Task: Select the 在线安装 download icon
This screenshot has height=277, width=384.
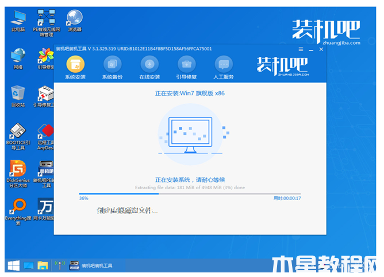Action: (149, 64)
